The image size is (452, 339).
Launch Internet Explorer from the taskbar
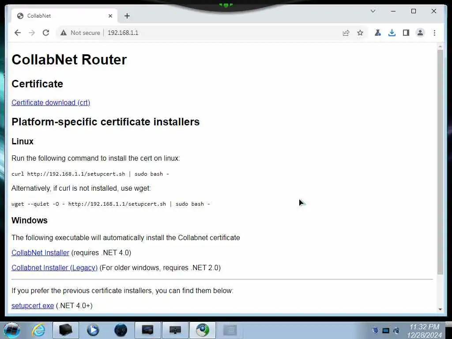click(38, 330)
